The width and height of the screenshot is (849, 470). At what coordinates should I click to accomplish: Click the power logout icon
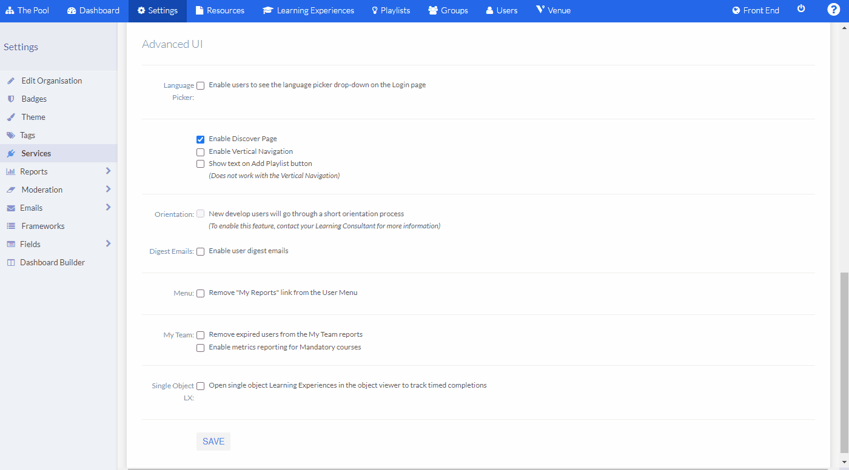coord(802,9)
